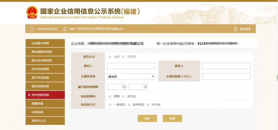Click the clock icon beside the date
Screen dimensions: 278x130
point(32,29)
